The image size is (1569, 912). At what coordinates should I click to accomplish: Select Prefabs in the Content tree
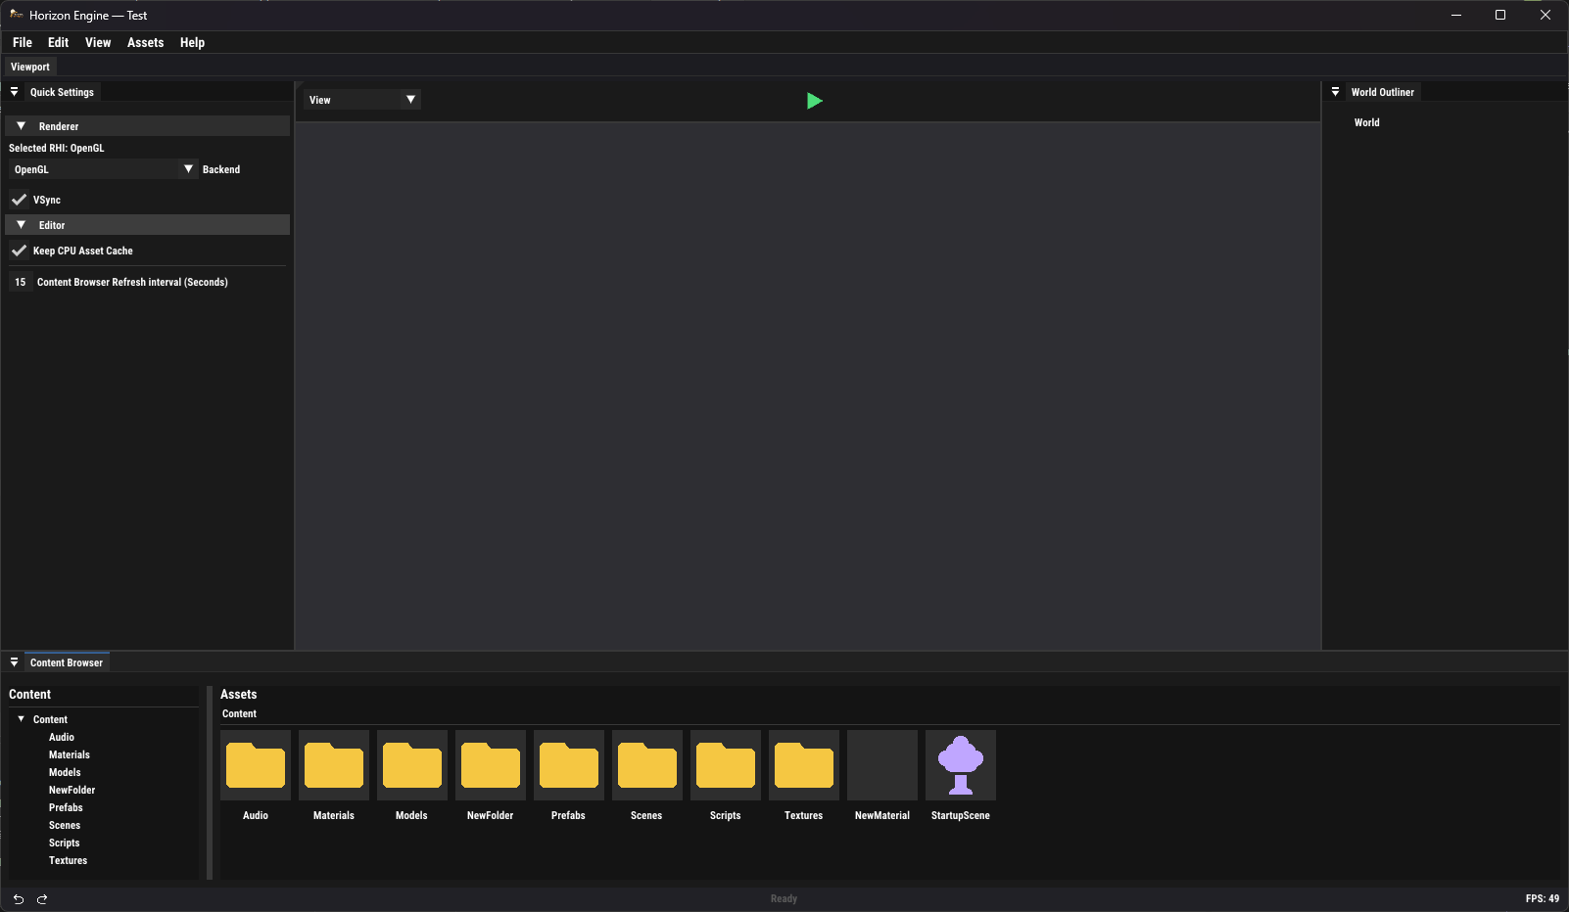pos(66,807)
